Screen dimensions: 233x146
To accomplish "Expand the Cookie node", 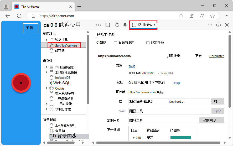I will 46,88.
